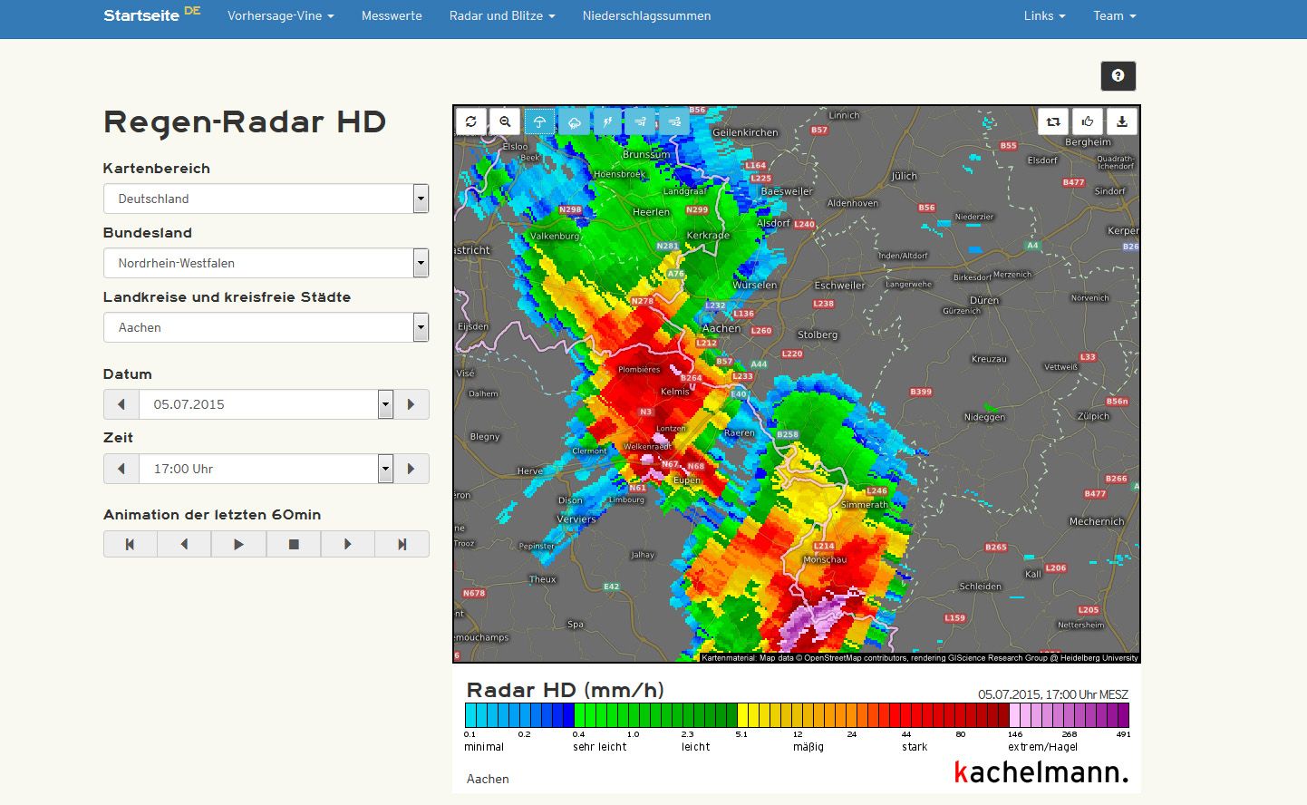The width and height of the screenshot is (1307, 805).
Task: Click the Mechernich label on map
Action: [x=1097, y=521]
